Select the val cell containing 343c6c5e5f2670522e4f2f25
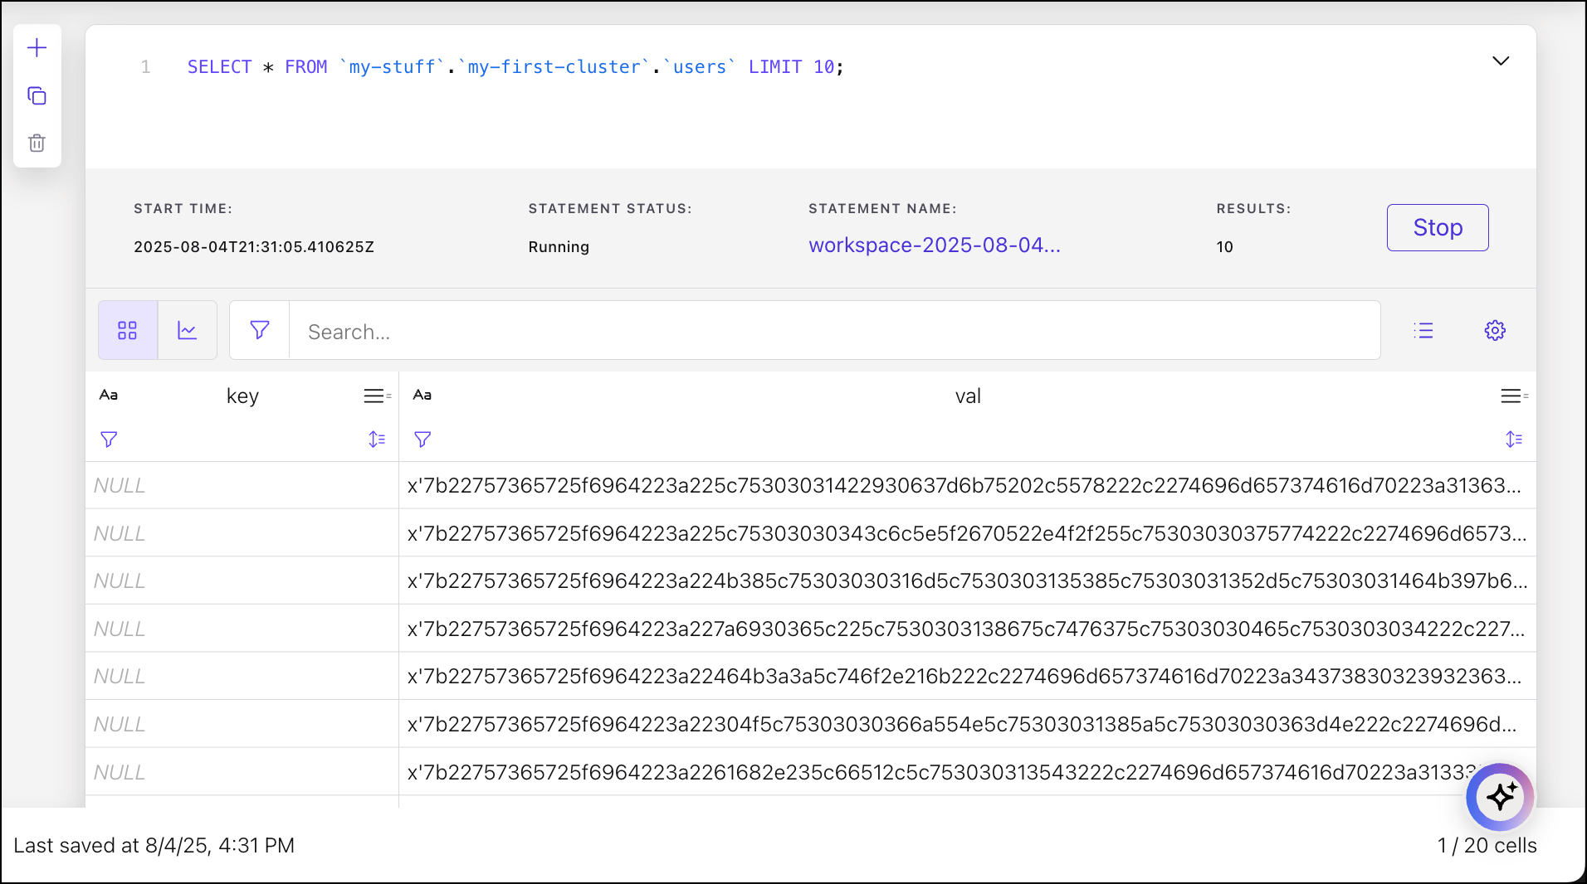Viewport: 1587px width, 884px height. point(967,533)
